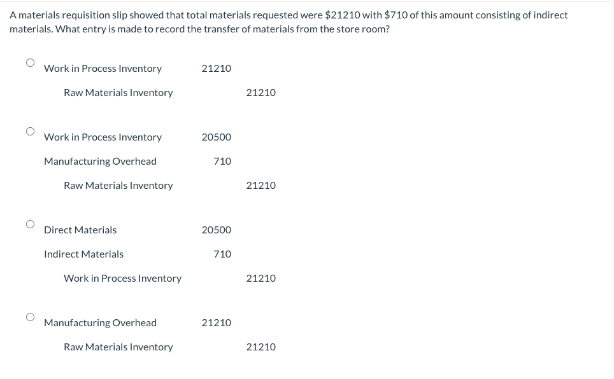Click the 21210 credit amount in option three
614x379 pixels.
[x=261, y=278]
